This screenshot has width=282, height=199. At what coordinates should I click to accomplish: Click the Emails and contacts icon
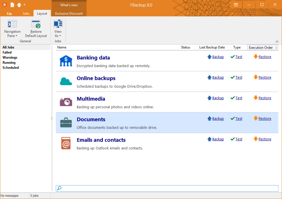click(66, 143)
